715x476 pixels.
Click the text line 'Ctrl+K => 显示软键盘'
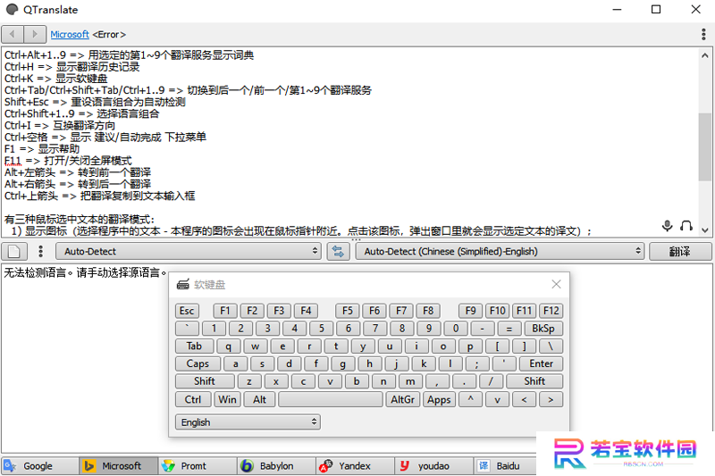[55, 79]
